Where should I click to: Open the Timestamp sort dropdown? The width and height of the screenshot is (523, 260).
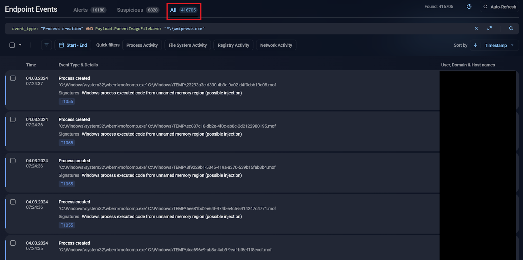coord(499,45)
